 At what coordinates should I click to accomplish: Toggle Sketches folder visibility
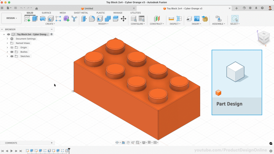point(12,56)
